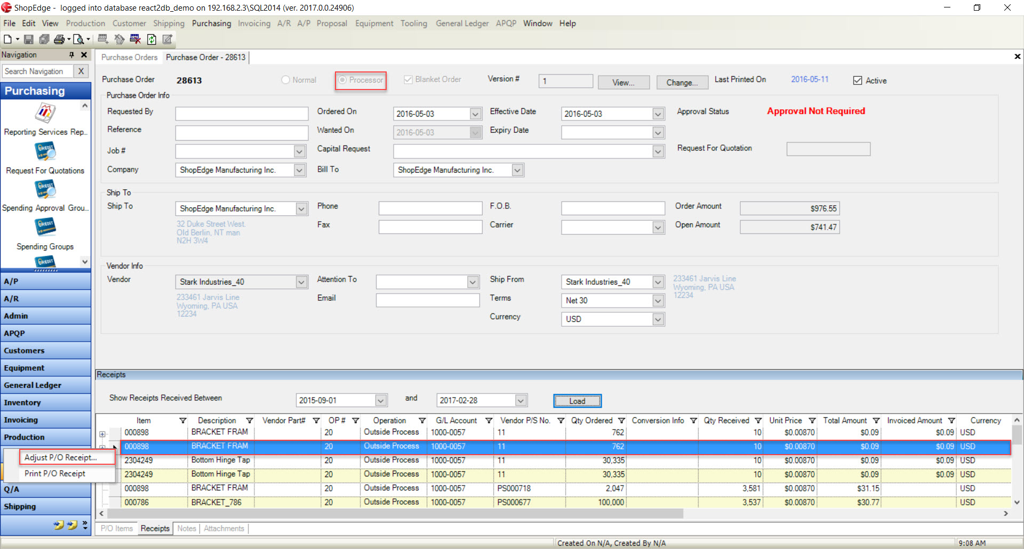Expand the Vendor dropdown
Image resolution: width=1024 pixels, height=549 pixels.
tap(301, 282)
